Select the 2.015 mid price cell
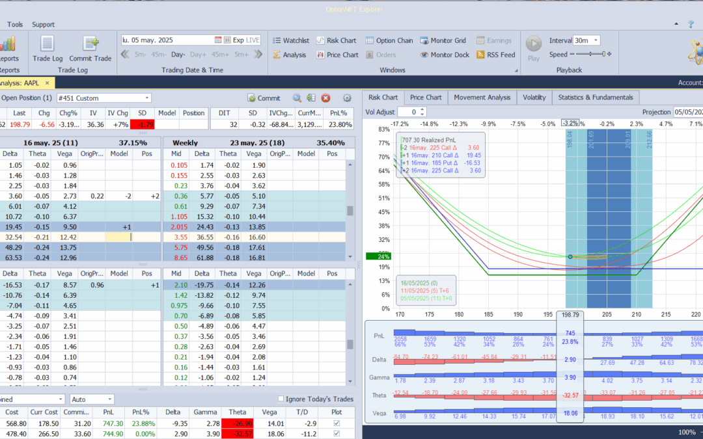 click(176, 227)
